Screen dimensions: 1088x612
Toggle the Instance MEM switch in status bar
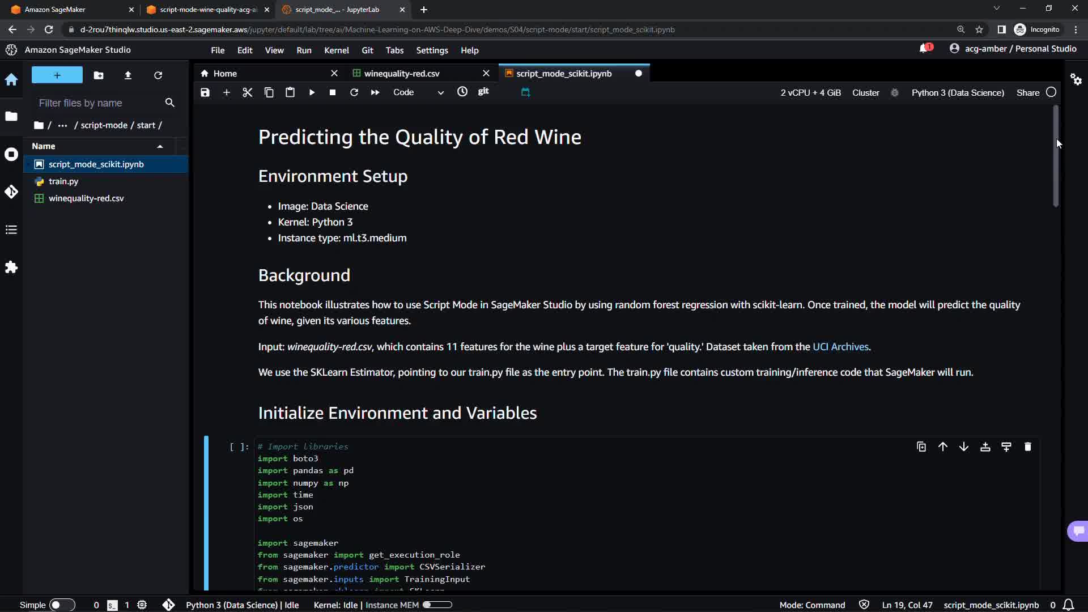coord(437,605)
